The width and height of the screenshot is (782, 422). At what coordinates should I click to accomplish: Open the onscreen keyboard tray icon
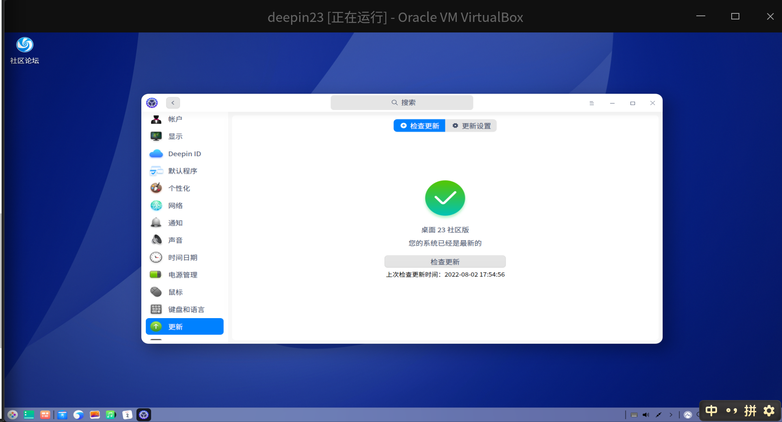pos(634,415)
